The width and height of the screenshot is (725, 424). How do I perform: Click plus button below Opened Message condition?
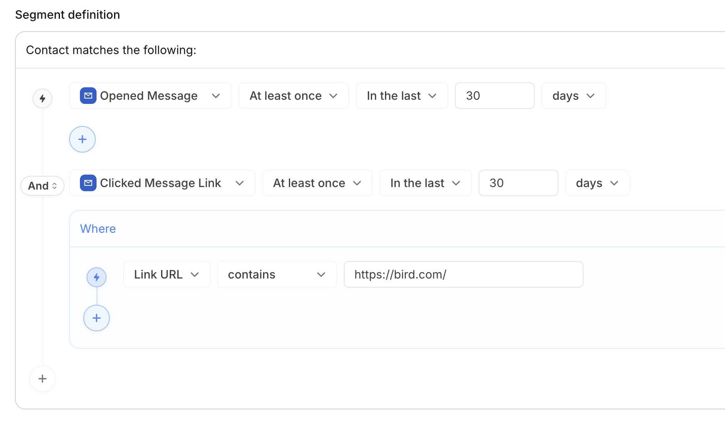[x=82, y=139]
